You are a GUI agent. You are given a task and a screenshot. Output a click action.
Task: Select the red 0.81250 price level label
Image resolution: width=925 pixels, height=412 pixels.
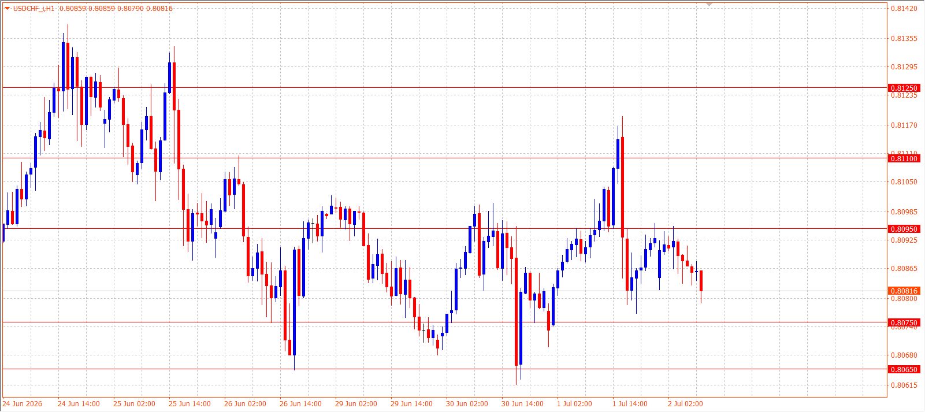point(904,88)
